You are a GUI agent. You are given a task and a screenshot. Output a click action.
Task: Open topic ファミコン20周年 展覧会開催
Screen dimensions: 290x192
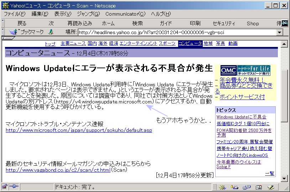pos(244,142)
